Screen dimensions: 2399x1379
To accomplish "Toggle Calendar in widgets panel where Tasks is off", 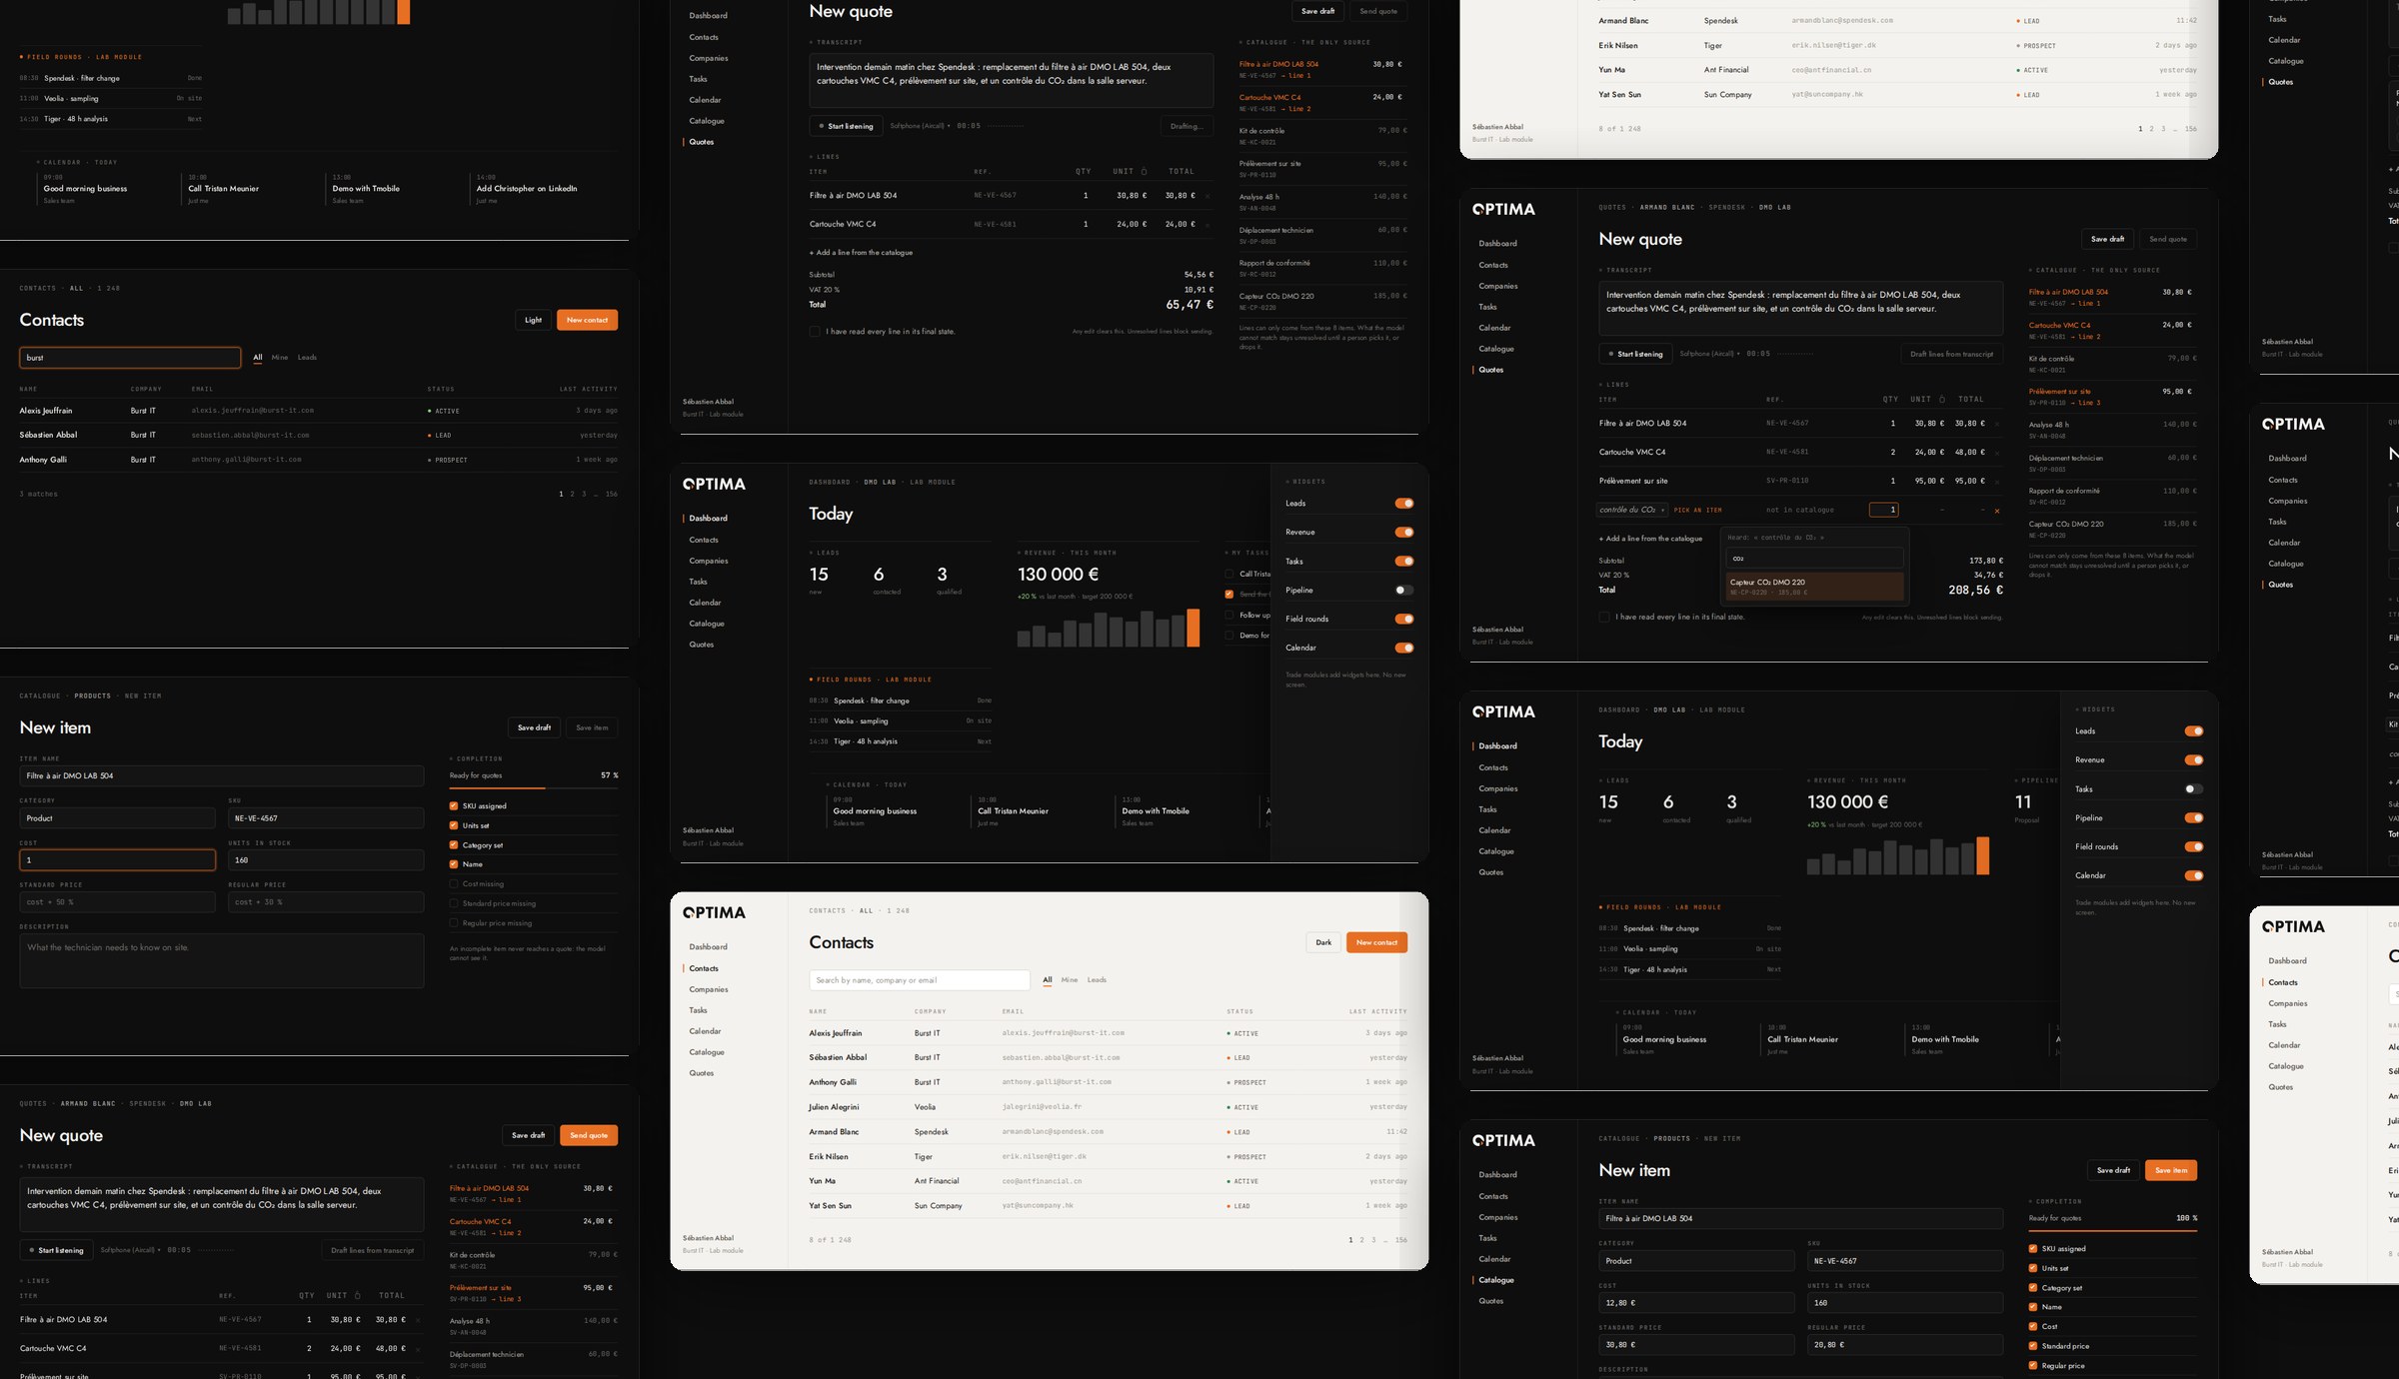I will pyautogui.click(x=2194, y=875).
